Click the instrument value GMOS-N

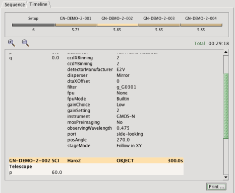[126, 116]
